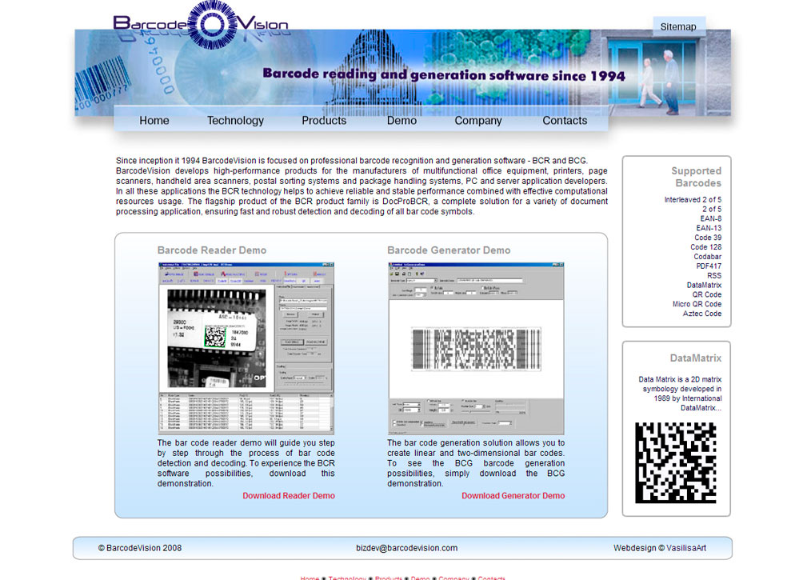This screenshot has width=807, height=580.
Task: Open the Contacts menu item
Action: click(x=565, y=121)
